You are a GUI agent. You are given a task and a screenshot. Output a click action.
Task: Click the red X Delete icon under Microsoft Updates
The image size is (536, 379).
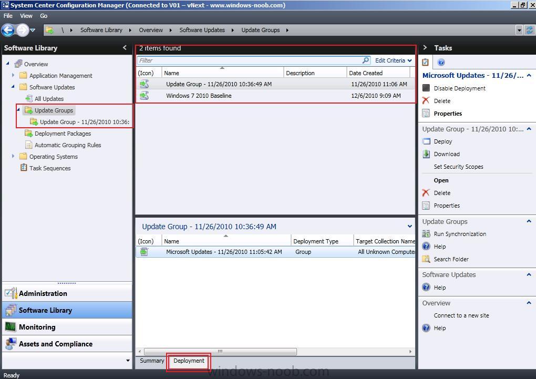[x=426, y=100]
